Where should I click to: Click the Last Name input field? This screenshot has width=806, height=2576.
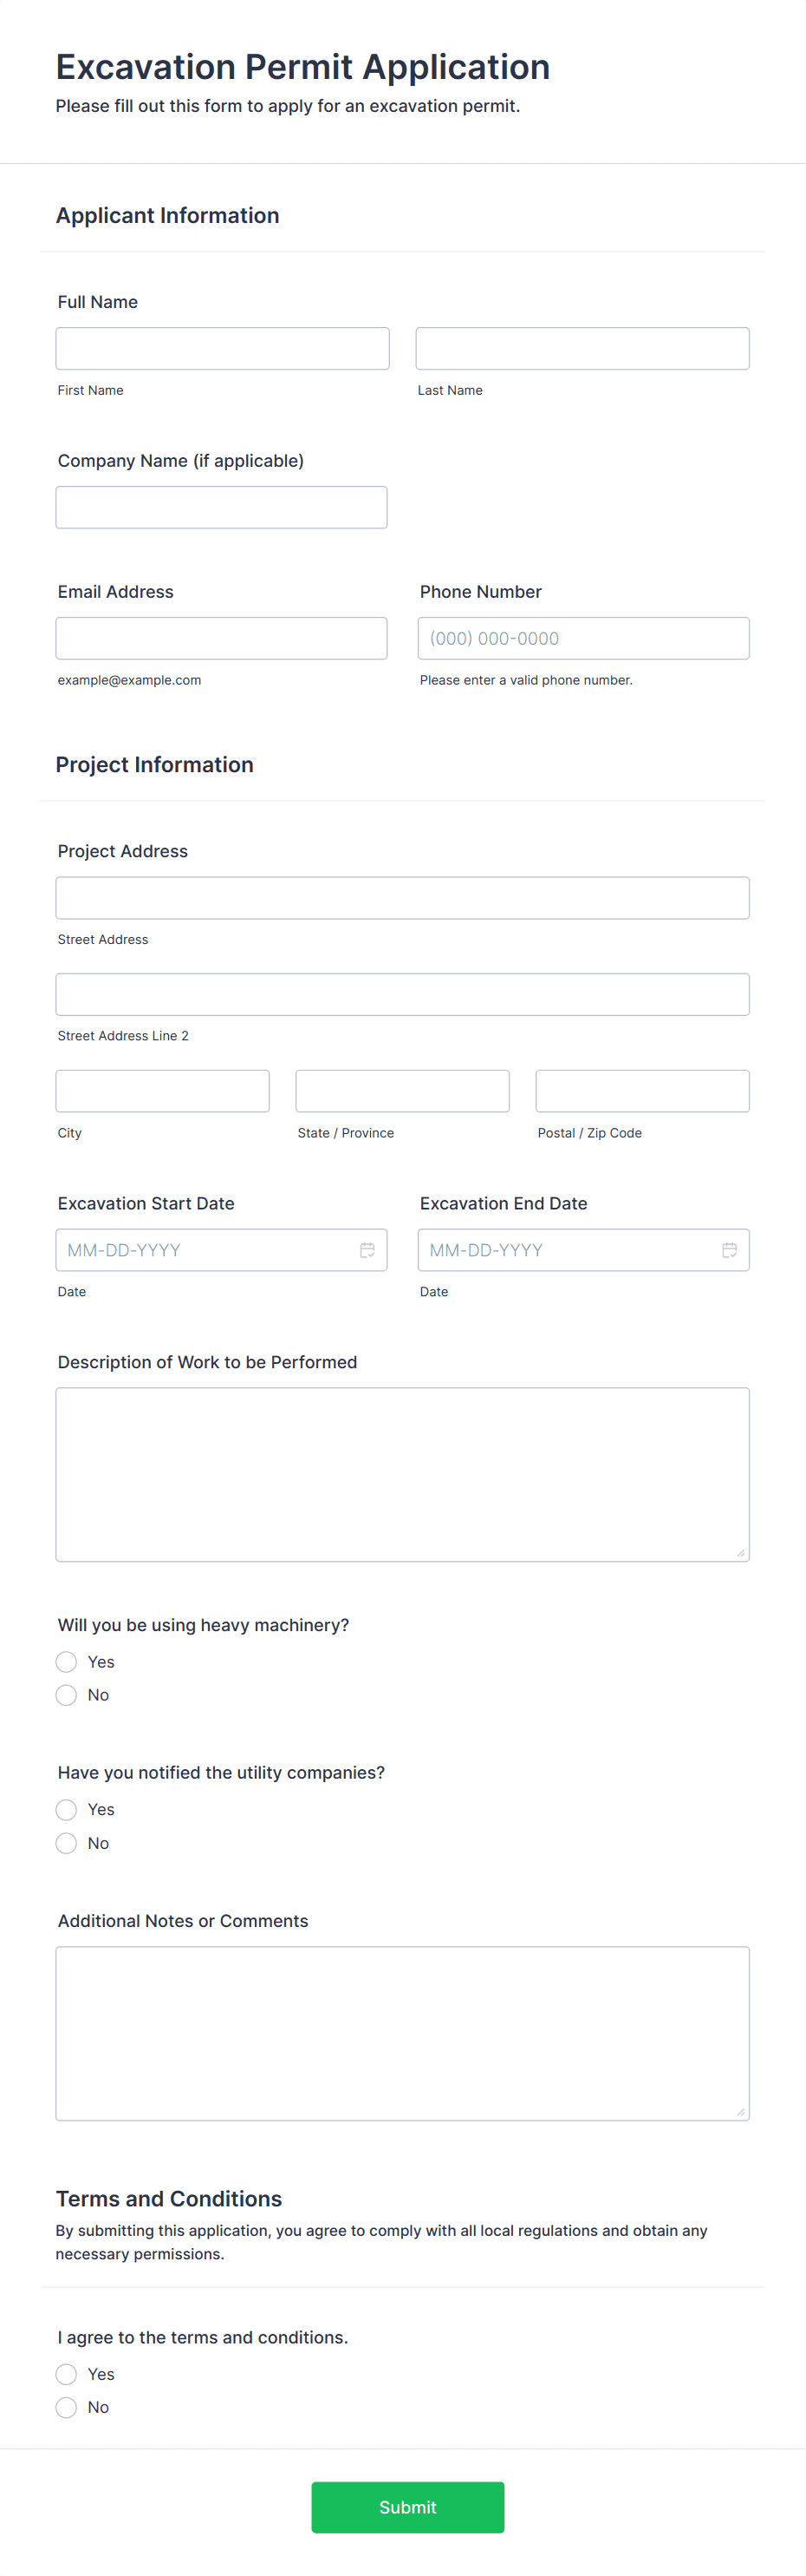(582, 348)
